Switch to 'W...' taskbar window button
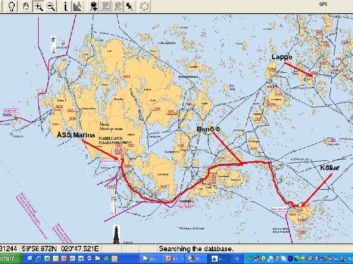Image resolution: width=353 pixels, height=264 pixels. pyautogui.click(x=195, y=259)
